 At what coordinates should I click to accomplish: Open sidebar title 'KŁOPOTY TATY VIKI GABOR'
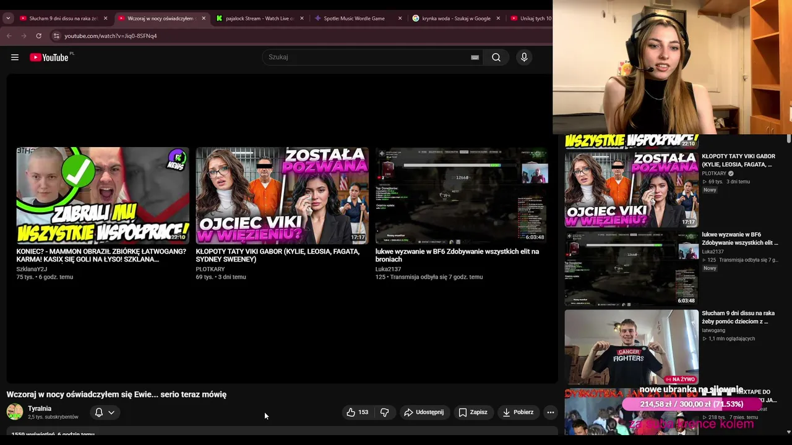point(738,161)
